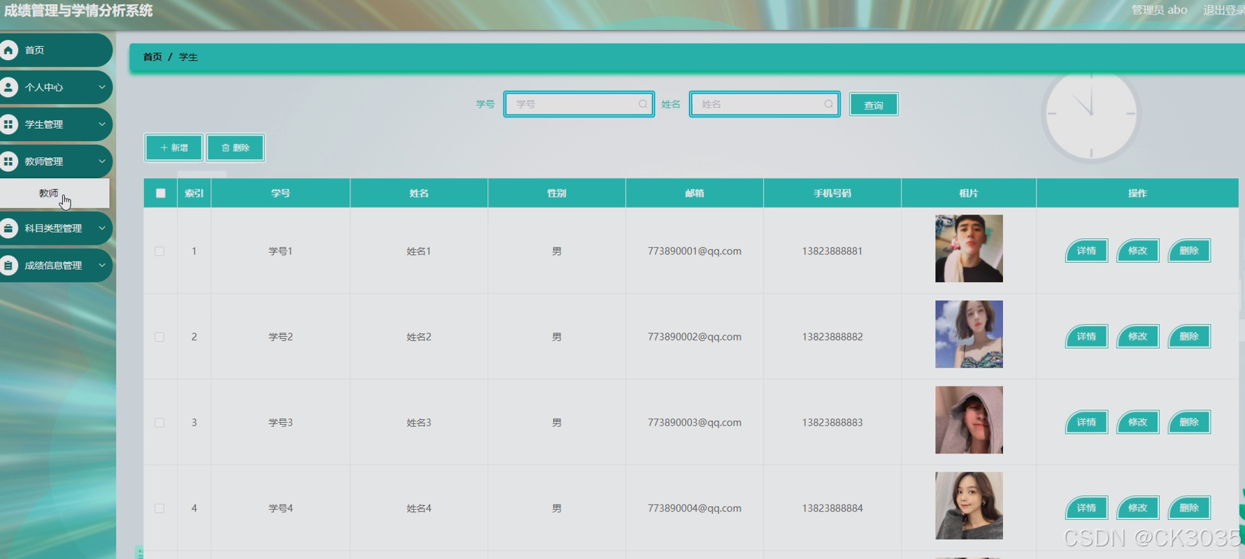Image resolution: width=1245 pixels, height=559 pixels.
Task: Click the 姓名 search input field
Action: coord(764,104)
